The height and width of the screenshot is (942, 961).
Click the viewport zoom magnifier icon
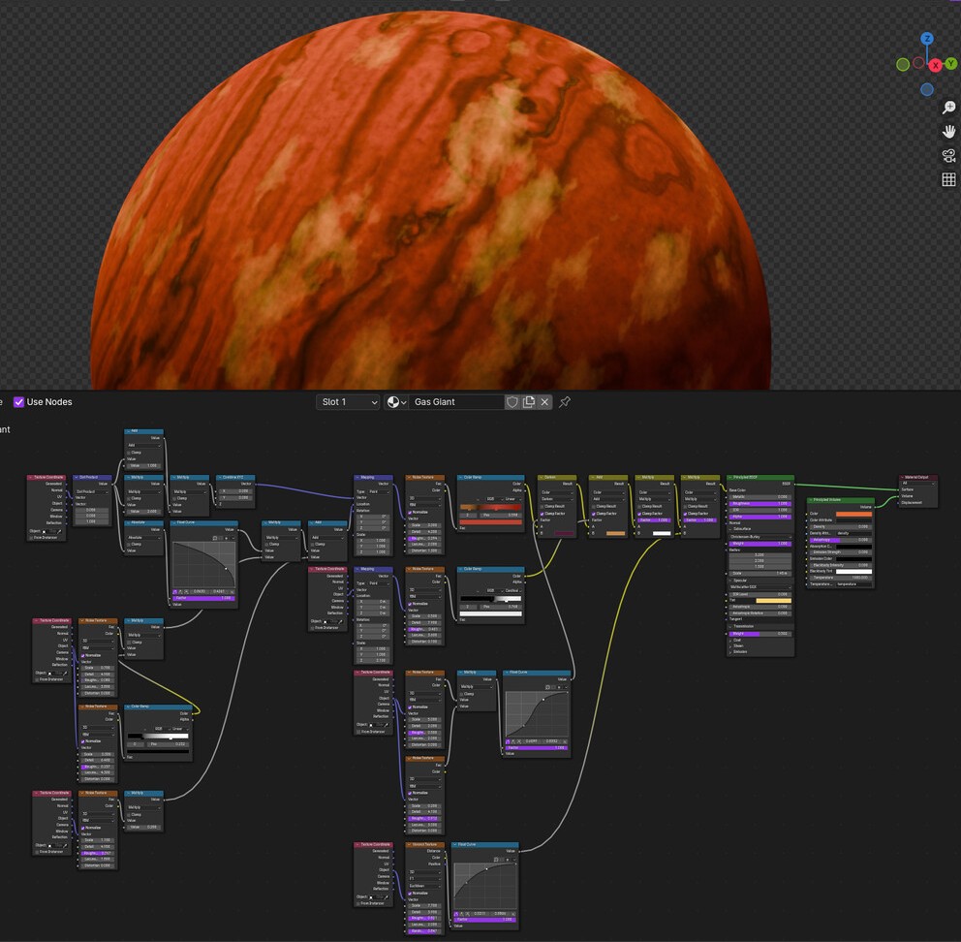pos(948,108)
